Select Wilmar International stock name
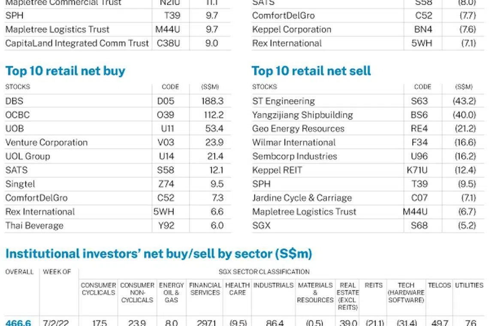Screen dimensions: 489x326 pos(294,142)
